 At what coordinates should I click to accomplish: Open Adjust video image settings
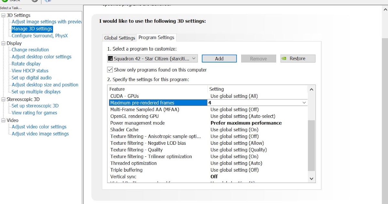(40, 134)
